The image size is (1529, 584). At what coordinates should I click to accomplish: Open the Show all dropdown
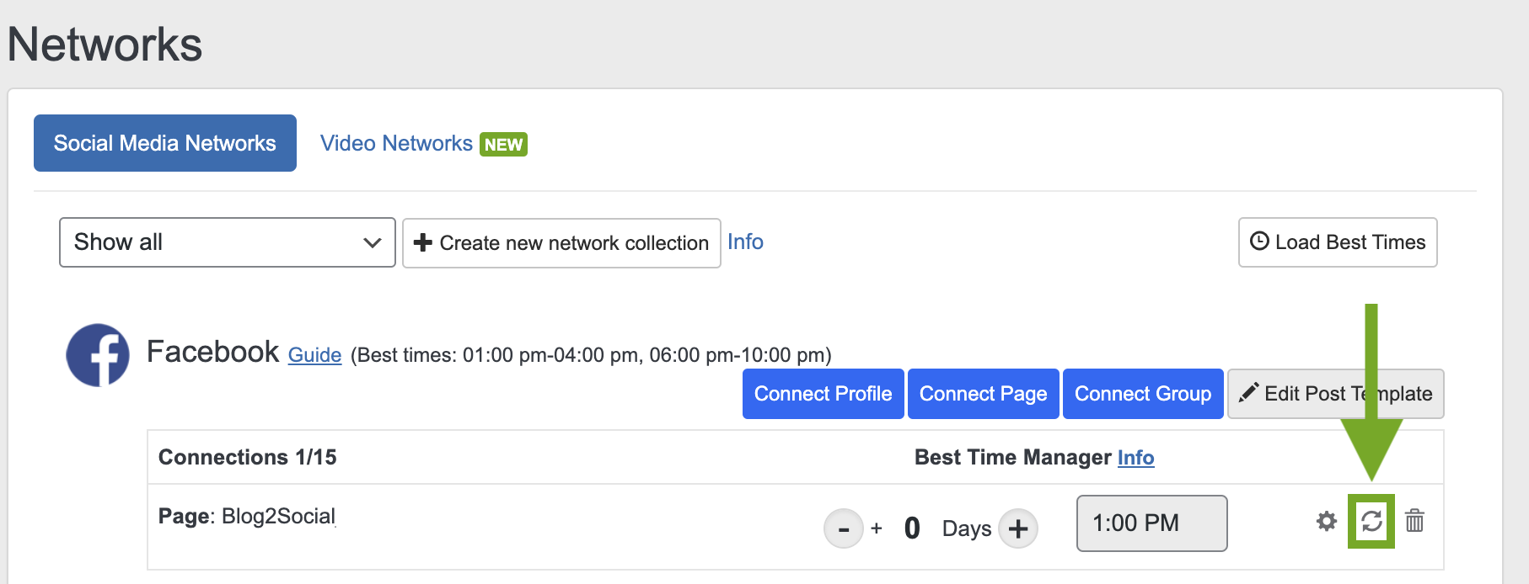click(227, 242)
